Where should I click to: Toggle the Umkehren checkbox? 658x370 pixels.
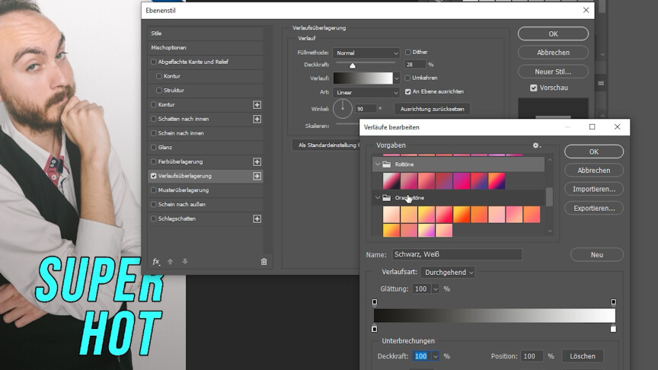click(x=408, y=78)
